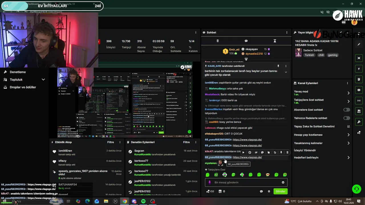Click the lightning bolt icon in right sidebar
This screenshot has height=205, width=365.
(359, 69)
